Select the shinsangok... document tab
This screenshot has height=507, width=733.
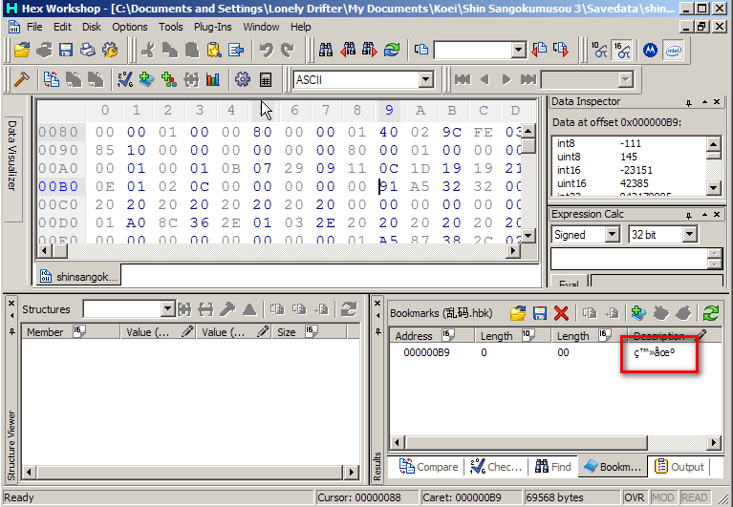(79, 276)
